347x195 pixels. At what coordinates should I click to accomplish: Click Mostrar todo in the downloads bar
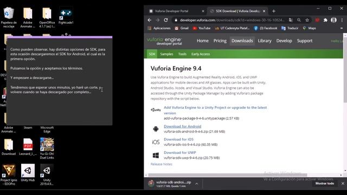[x=324, y=184]
